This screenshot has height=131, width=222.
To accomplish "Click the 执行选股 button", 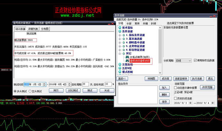I will coord(197,79).
